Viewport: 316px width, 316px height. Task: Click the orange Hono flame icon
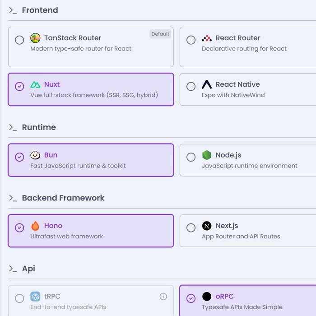[x=35, y=226]
